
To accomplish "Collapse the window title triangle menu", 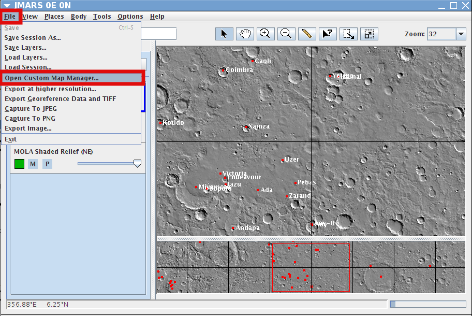I will pyautogui.click(x=7, y=5).
